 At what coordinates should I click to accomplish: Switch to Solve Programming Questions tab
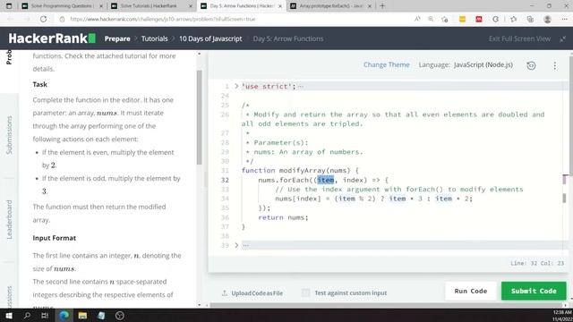point(62,6)
